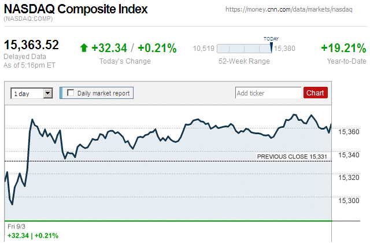This screenshot has width=370, height=243.
Task: Click the Fri 9/3 date label
Action: coord(16,226)
